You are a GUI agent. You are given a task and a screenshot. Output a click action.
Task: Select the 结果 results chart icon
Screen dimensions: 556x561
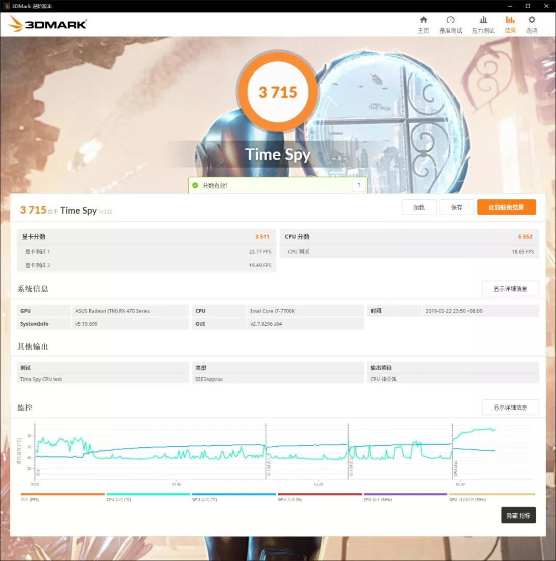pos(510,20)
